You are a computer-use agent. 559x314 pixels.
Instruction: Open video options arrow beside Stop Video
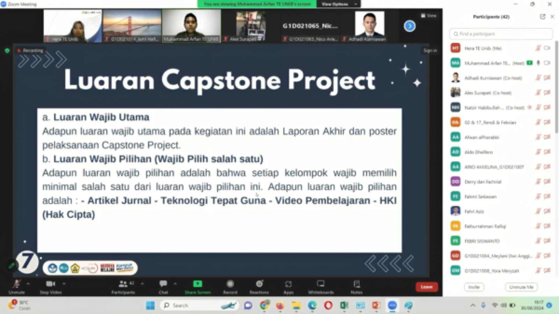click(64, 284)
